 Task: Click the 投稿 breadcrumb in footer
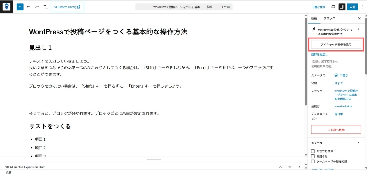(8, 172)
